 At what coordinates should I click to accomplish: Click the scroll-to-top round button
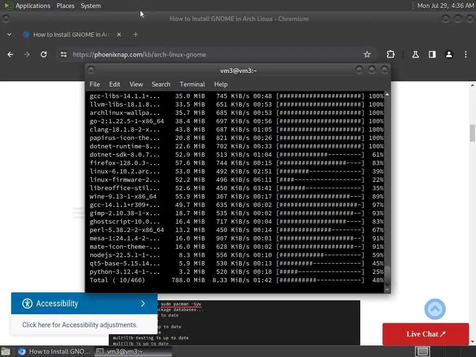click(435, 309)
